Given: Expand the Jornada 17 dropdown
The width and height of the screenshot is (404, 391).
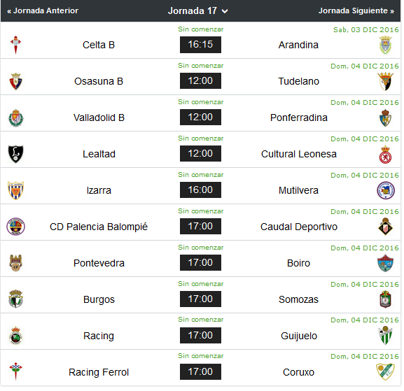Looking at the screenshot, I should 198,10.
